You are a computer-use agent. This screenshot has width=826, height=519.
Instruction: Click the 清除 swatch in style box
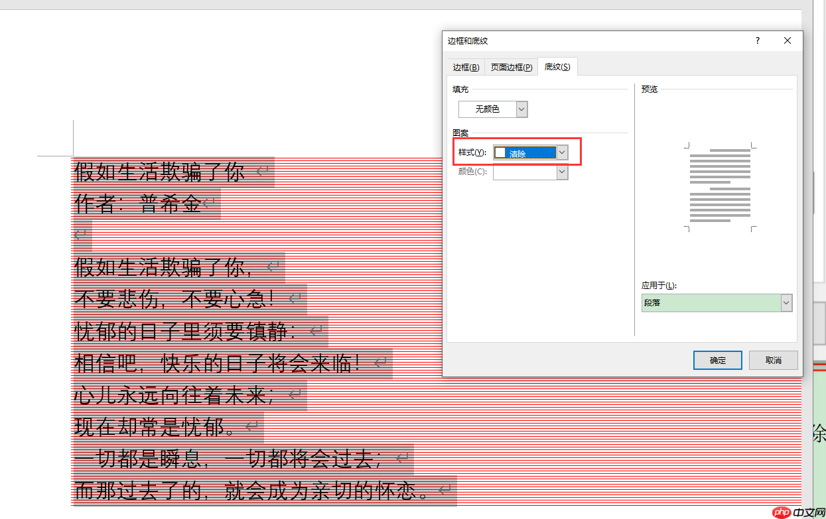[500, 153]
